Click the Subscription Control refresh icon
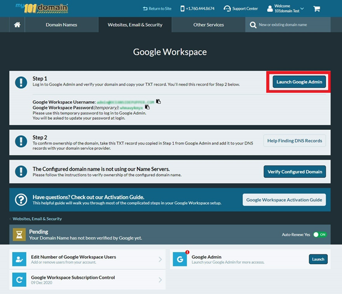The image size is (342, 294). click(20, 280)
